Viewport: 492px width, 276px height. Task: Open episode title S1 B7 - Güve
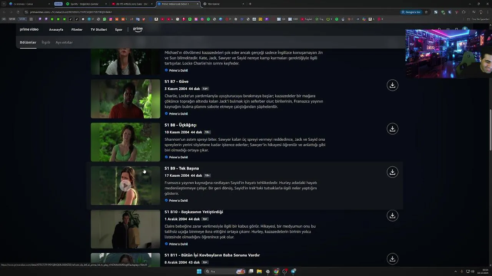[x=176, y=82]
